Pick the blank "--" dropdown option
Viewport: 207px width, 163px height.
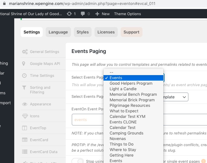[111, 72]
